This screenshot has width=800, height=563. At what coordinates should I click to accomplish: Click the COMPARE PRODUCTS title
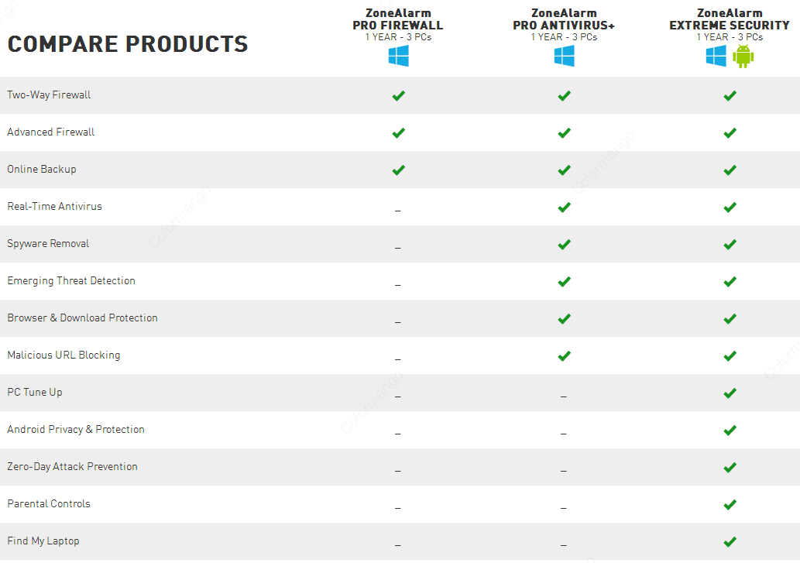128,44
